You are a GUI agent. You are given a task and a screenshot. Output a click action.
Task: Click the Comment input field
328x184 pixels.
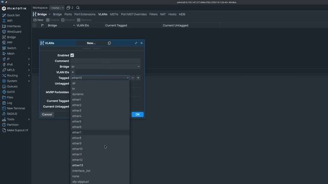[106, 61]
